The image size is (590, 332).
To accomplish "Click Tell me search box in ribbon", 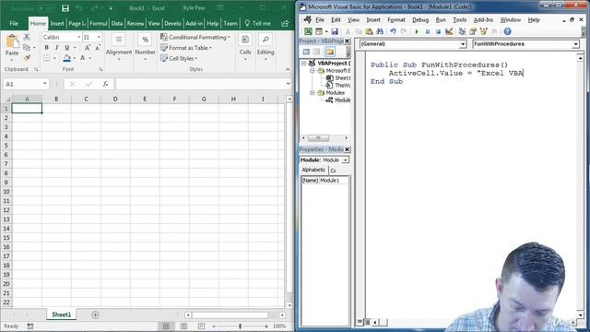I will click(258, 23).
